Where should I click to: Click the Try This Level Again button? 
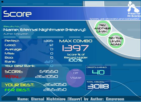[x=116, y=41]
